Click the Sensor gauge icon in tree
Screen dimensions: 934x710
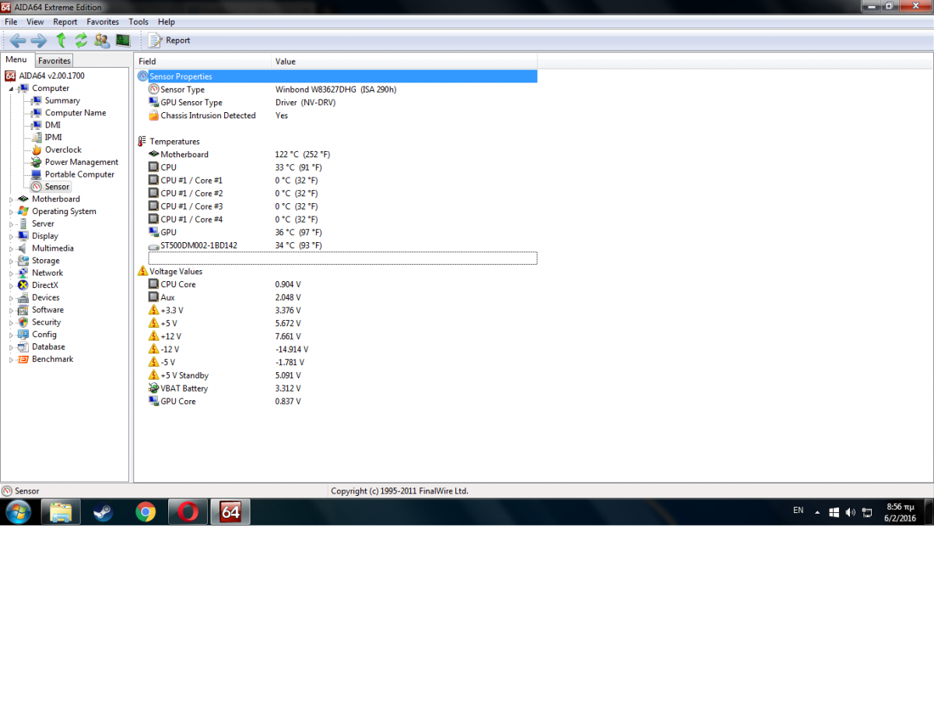point(37,187)
